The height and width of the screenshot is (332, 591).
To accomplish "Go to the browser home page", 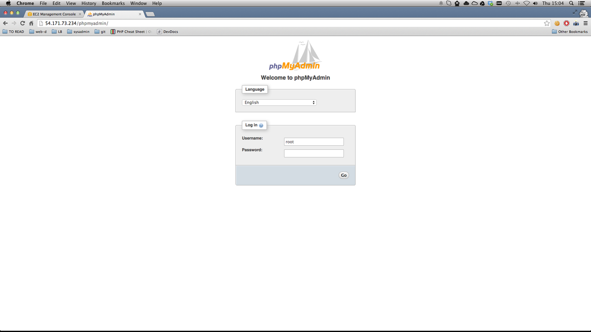I will pos(31,23).
